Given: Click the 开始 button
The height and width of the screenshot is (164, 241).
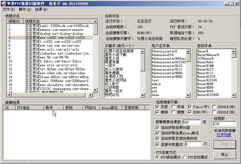Looking at the screenshot, I should [224, 145].
